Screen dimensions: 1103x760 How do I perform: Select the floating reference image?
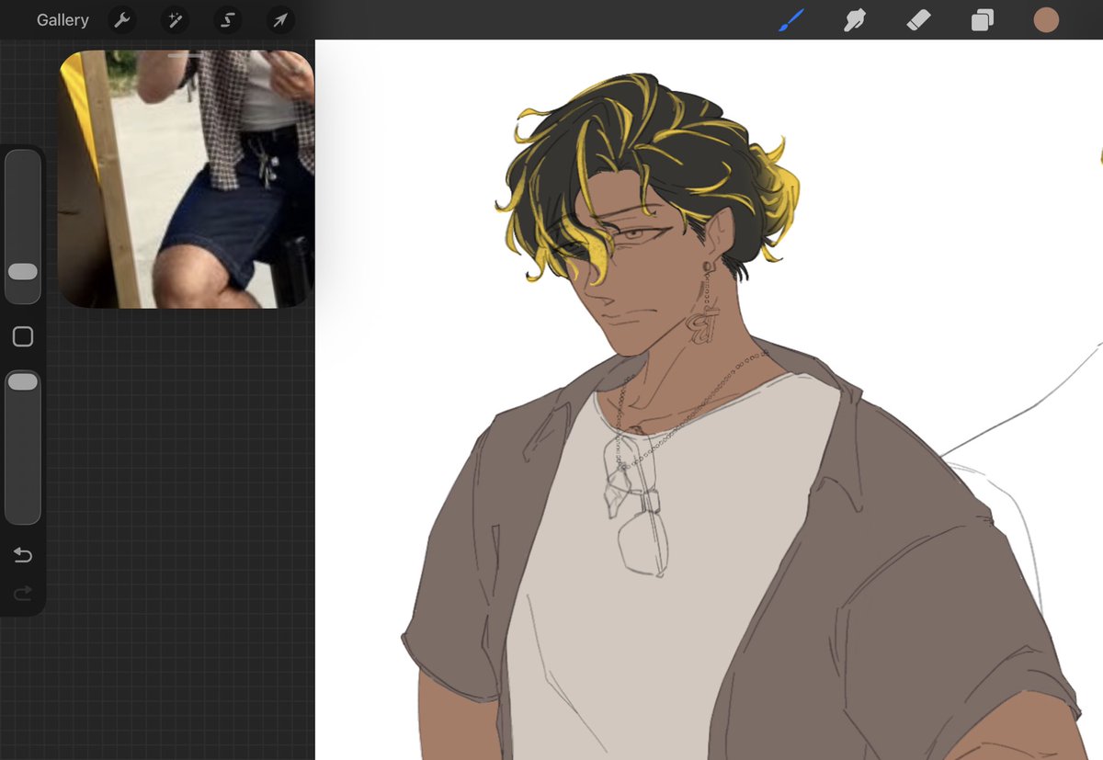(x=187, y=179)
